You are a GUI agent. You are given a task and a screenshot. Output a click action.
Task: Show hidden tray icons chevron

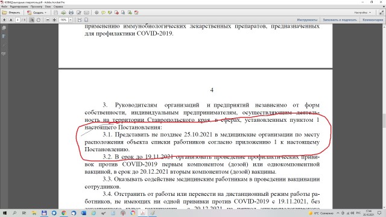pos(338,213)
